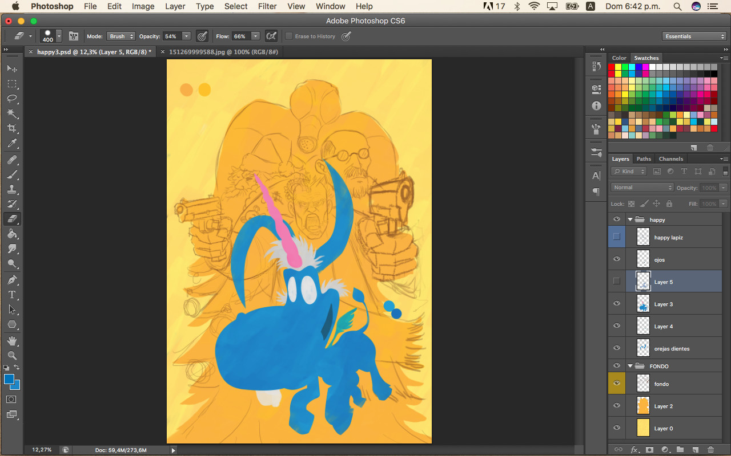731x456 pixels.
Task: Open the Image menu
Action: [x=143, y=6]
